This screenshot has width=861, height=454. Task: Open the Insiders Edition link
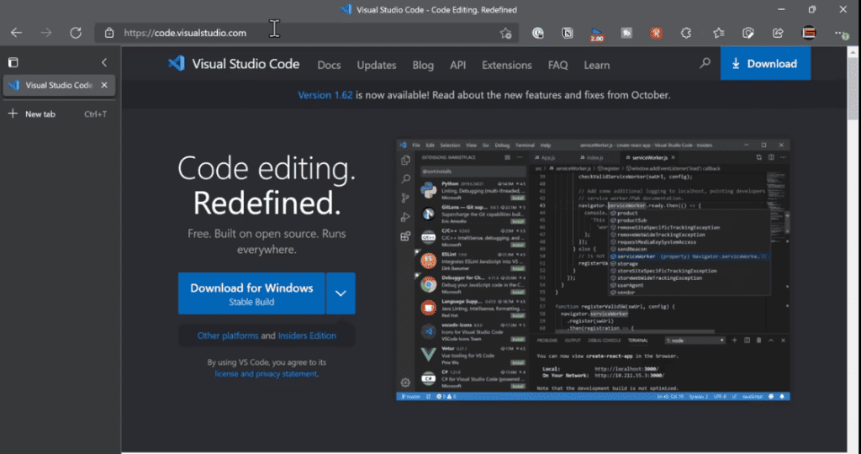pyautogui.click(x=307, y=335)
